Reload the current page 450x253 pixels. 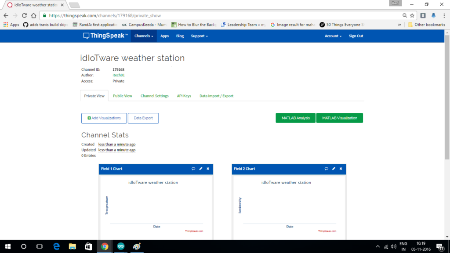pyautogui.click(x=25, y=15)
